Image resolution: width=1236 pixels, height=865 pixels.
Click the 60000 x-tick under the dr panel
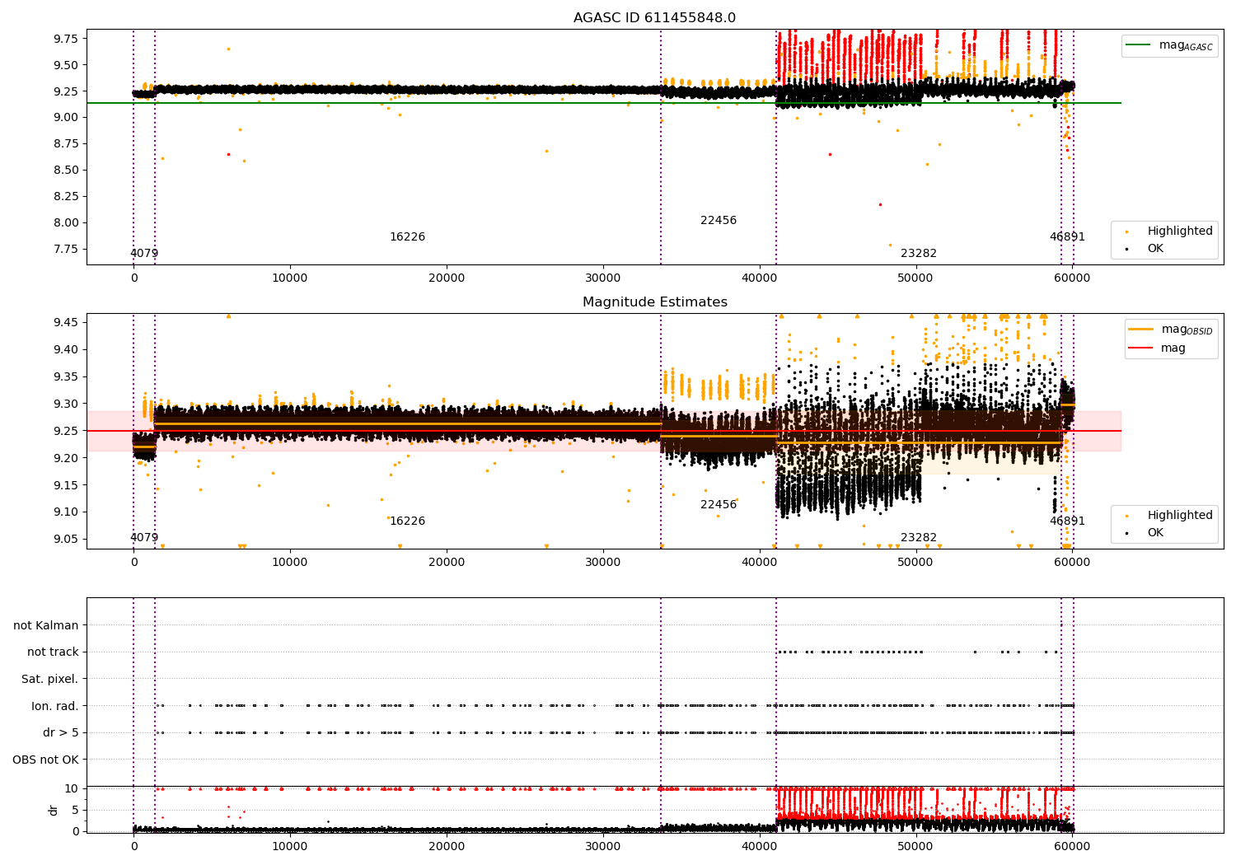click(x=1072, y=846)
